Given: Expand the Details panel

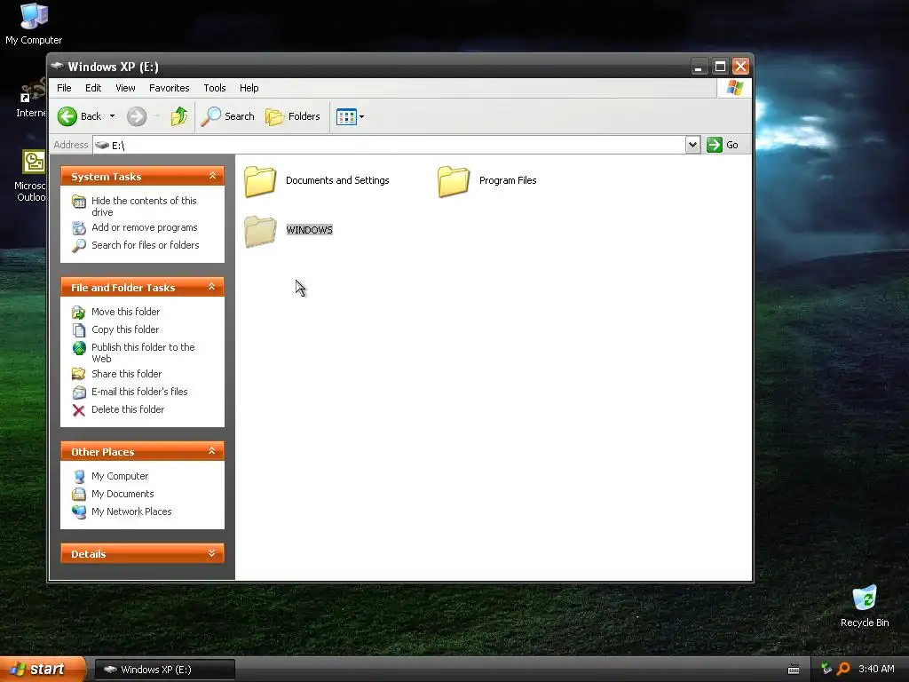Looking at the screenshot, I should [x=212, y=553].
